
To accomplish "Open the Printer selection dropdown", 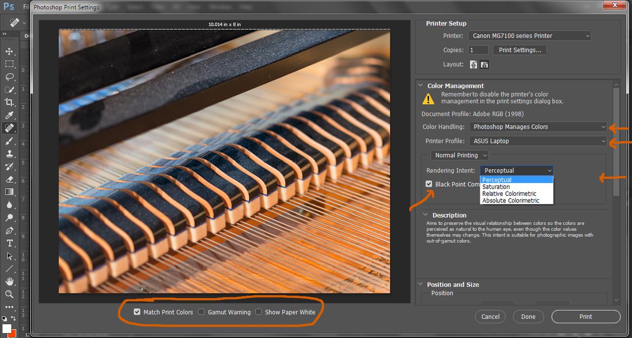I will (x=529, y=35).
